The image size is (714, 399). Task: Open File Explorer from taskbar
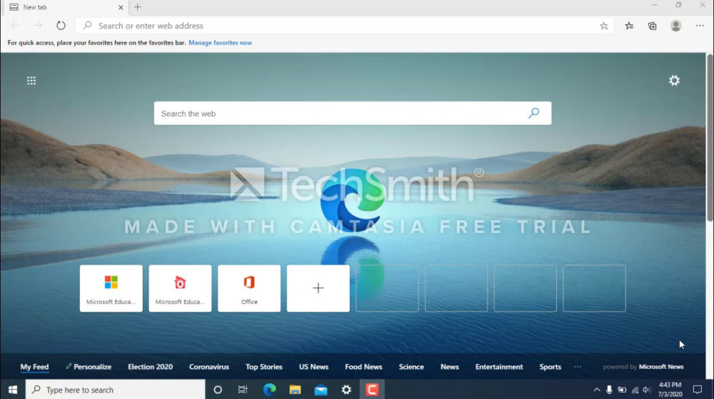tap(295, 390)
